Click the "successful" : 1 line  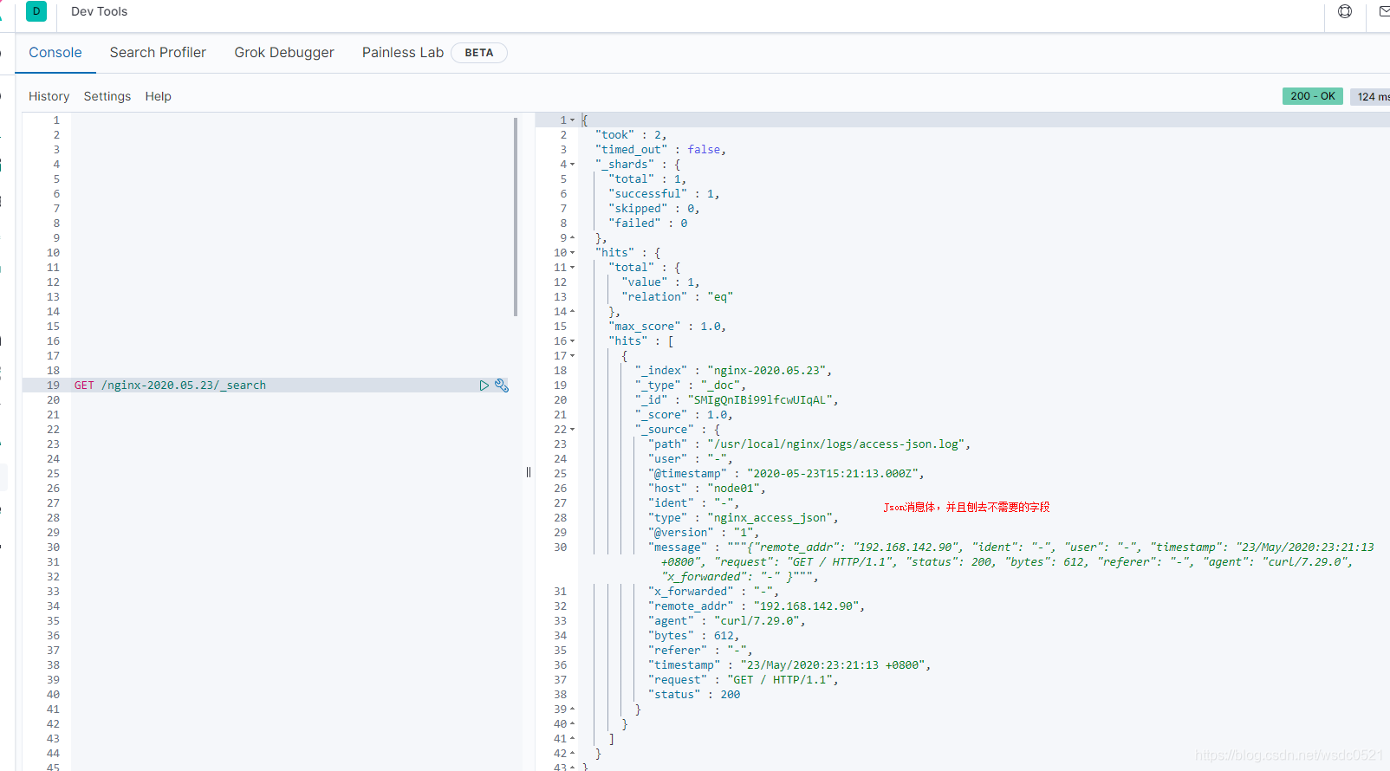pyautogui.click(x=664, y=194)
